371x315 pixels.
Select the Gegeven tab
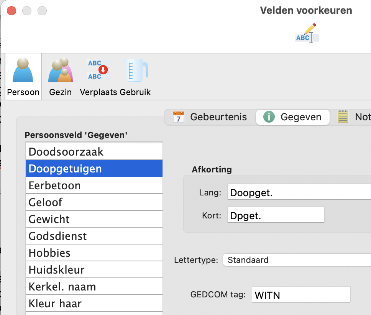click(293, 117)
